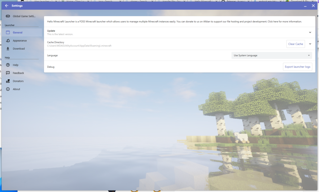Go to the Feedback page
Viewport: 319px width, 192px height.
18,73
